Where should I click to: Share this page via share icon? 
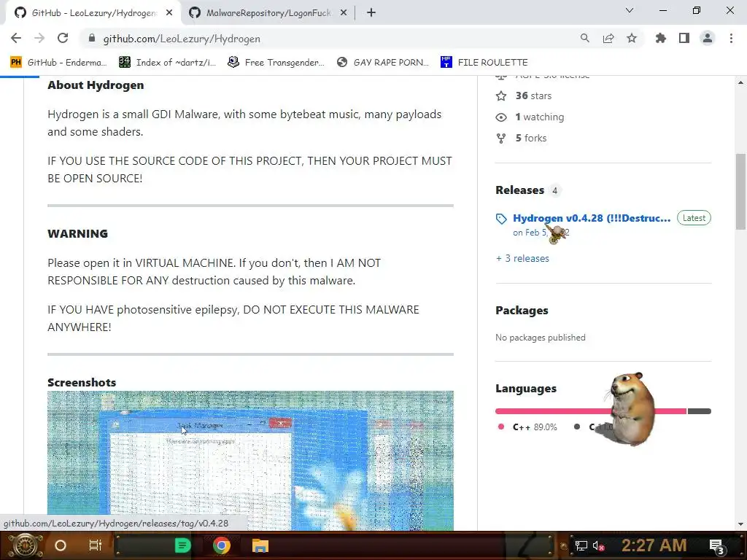608,38
